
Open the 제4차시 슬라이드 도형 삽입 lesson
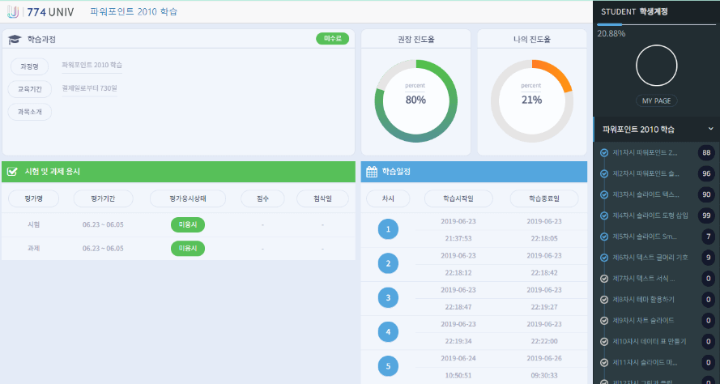pyautogui.click(x=650, y=215)
